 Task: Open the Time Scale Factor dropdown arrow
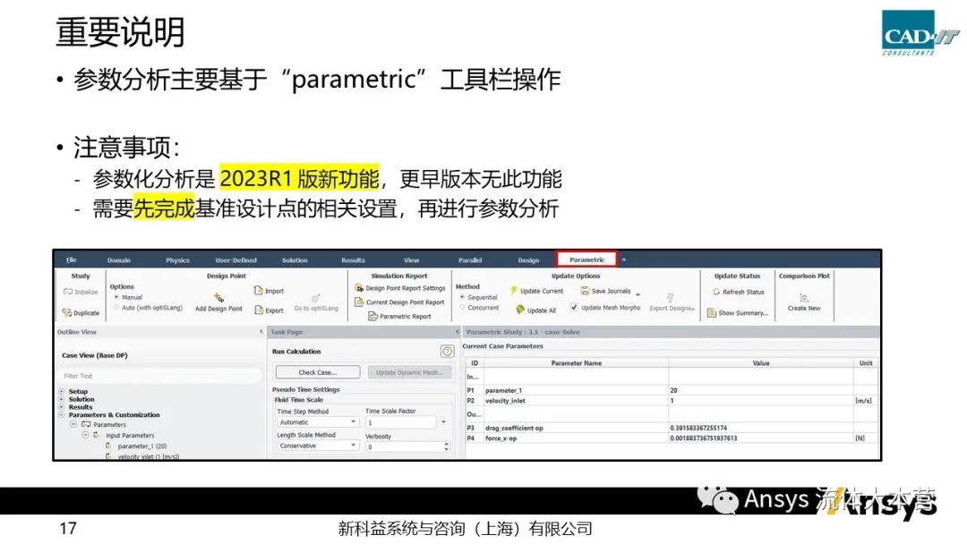point(443,422)
